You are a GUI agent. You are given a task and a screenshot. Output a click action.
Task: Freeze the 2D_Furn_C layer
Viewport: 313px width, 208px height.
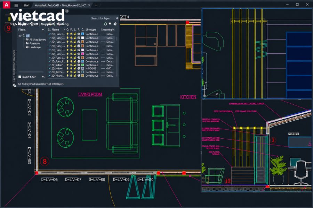(x=71, y=38)
